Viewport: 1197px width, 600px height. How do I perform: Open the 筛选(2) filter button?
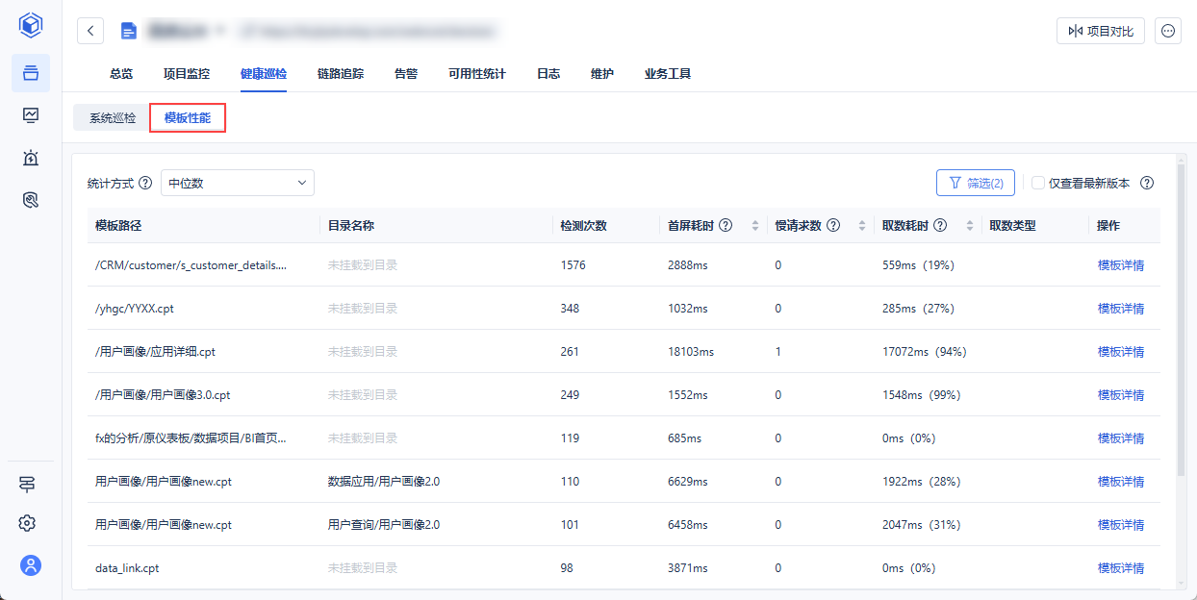976,183
